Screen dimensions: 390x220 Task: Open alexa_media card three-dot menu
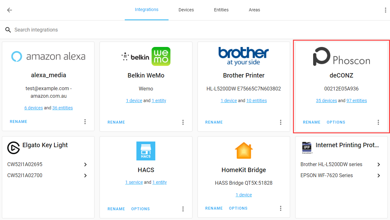pos(85,122)
